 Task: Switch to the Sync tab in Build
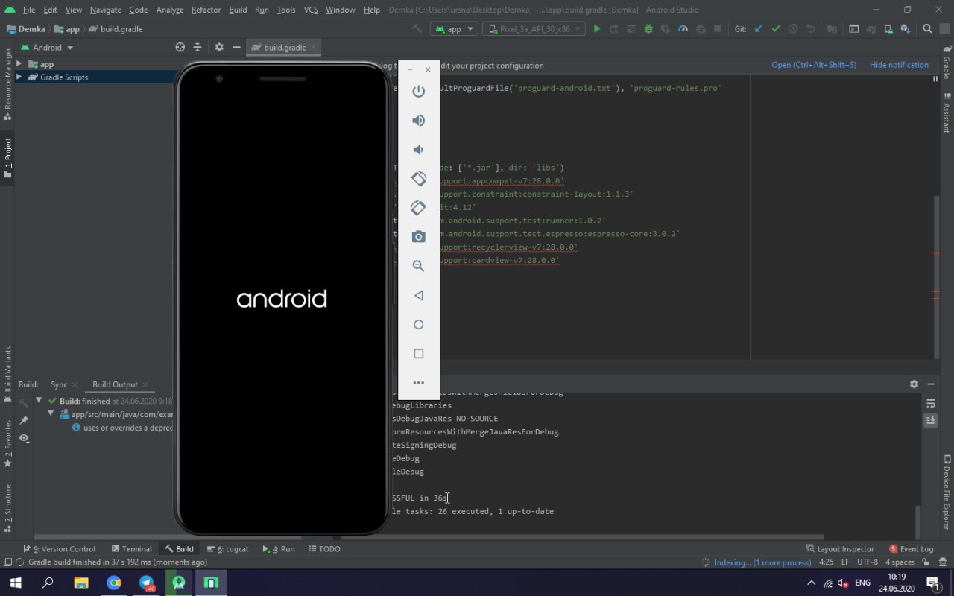coord(59,384)
